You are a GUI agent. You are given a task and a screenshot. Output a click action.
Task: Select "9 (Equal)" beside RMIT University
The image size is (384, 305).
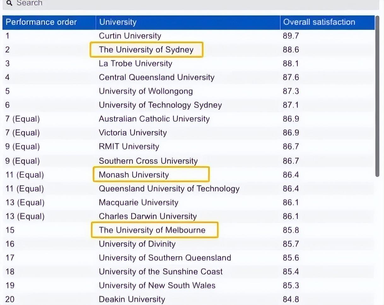[23, 147]
